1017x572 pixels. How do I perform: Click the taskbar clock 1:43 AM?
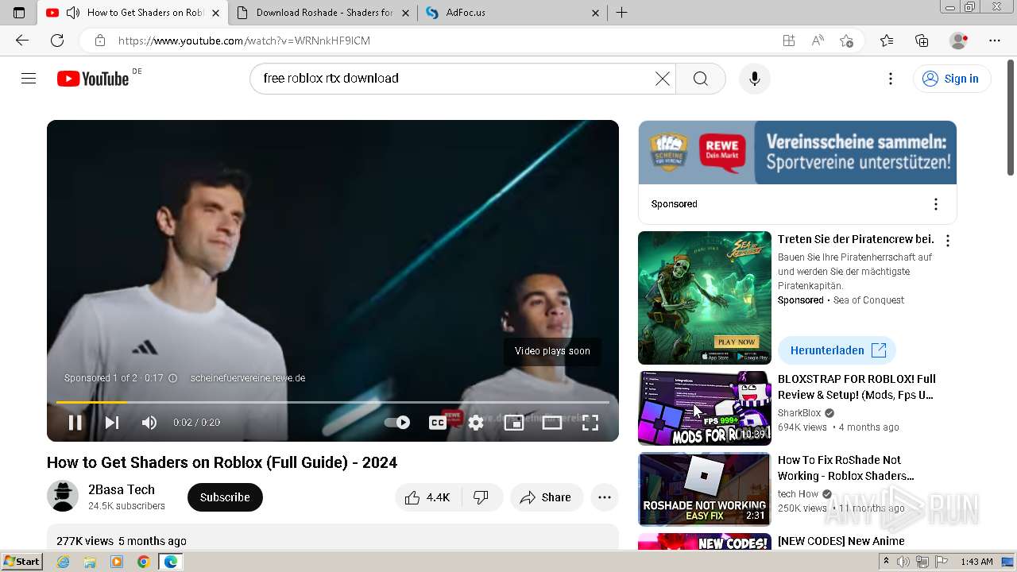point(976,562)
